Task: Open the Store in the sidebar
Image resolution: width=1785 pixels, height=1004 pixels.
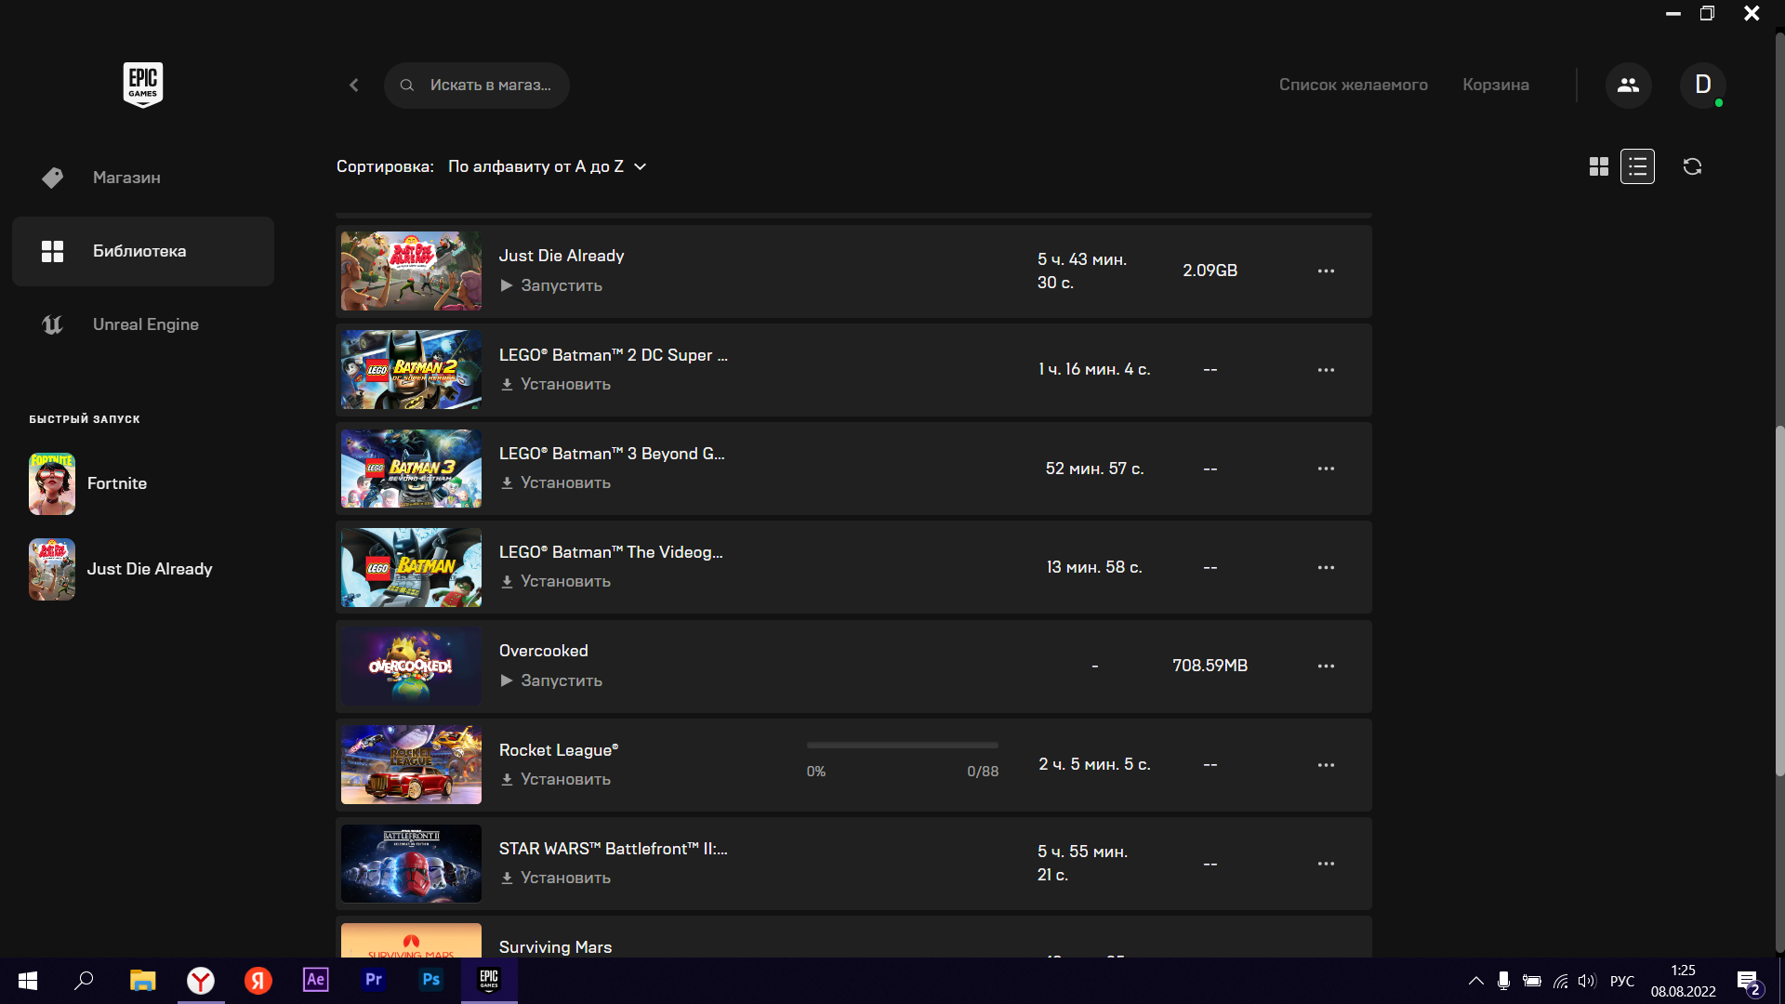Action: 143,178
